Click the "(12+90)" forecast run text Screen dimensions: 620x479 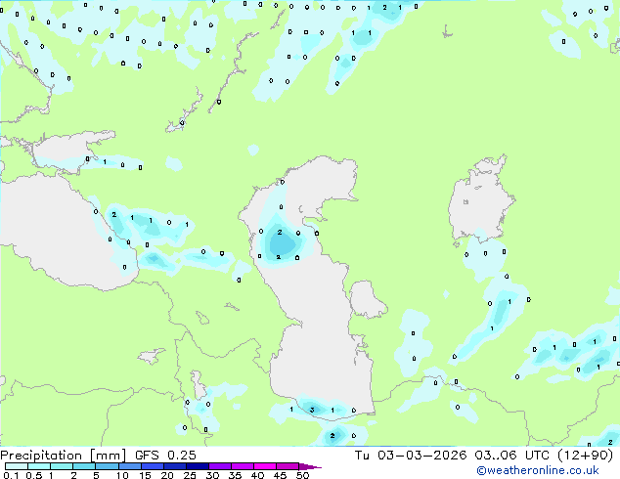(x=585, y=456)
